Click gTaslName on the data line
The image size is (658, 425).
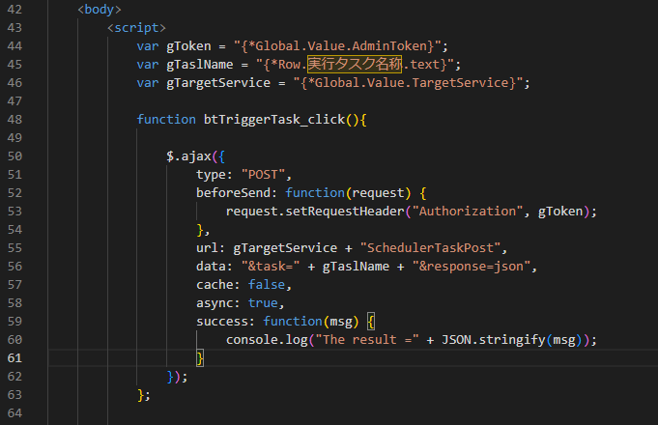click(356, 267)
